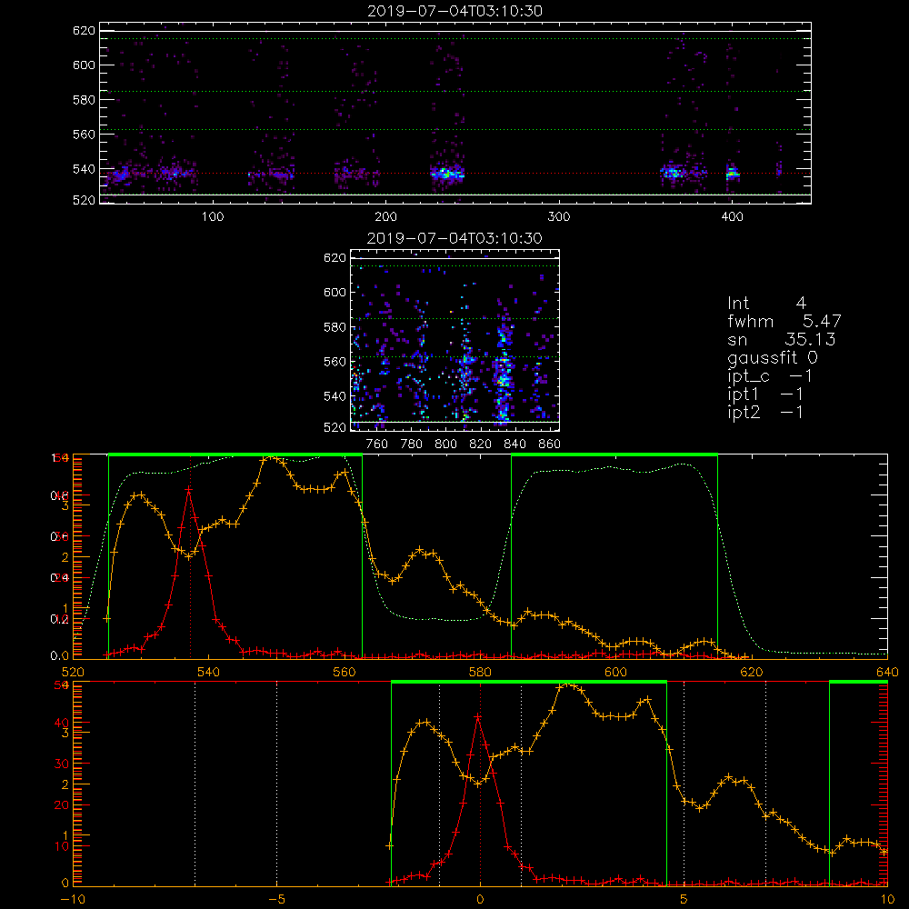Click the middle plot x-axis label 760
Viewport: 909px width, 909px height.
pos(377,445)
